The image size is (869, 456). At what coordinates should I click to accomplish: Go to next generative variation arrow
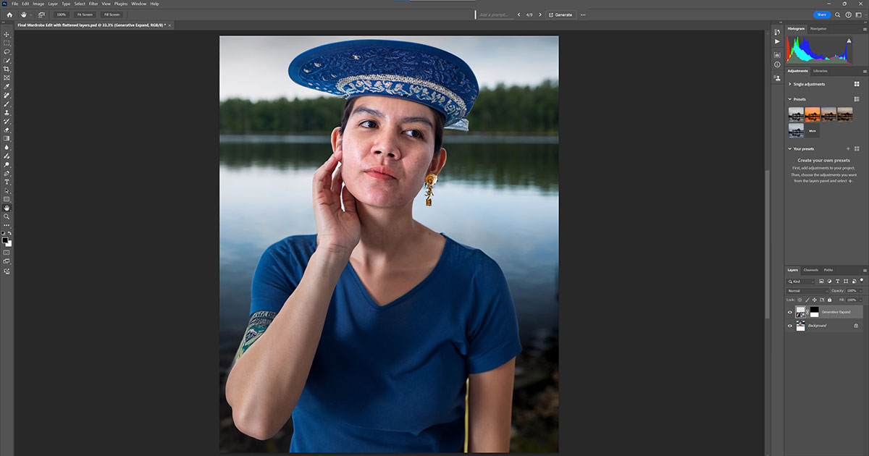point(540,14)
